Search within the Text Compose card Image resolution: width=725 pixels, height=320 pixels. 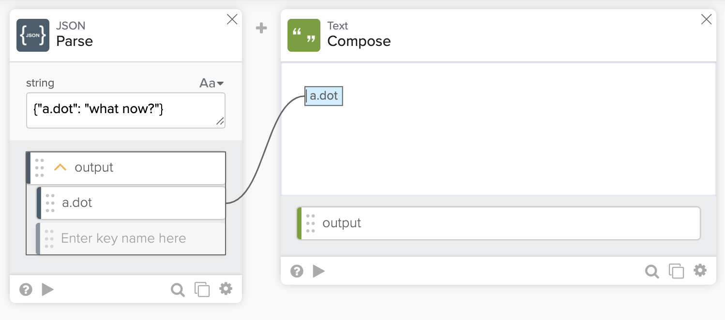pos(652,272)
